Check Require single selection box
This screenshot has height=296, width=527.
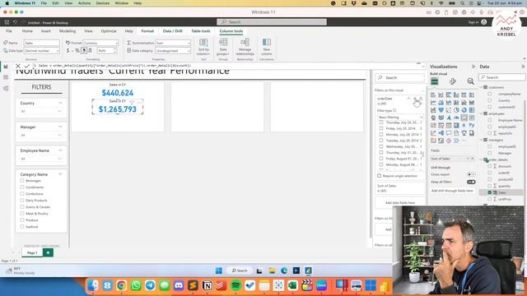(x=379, y=176)
